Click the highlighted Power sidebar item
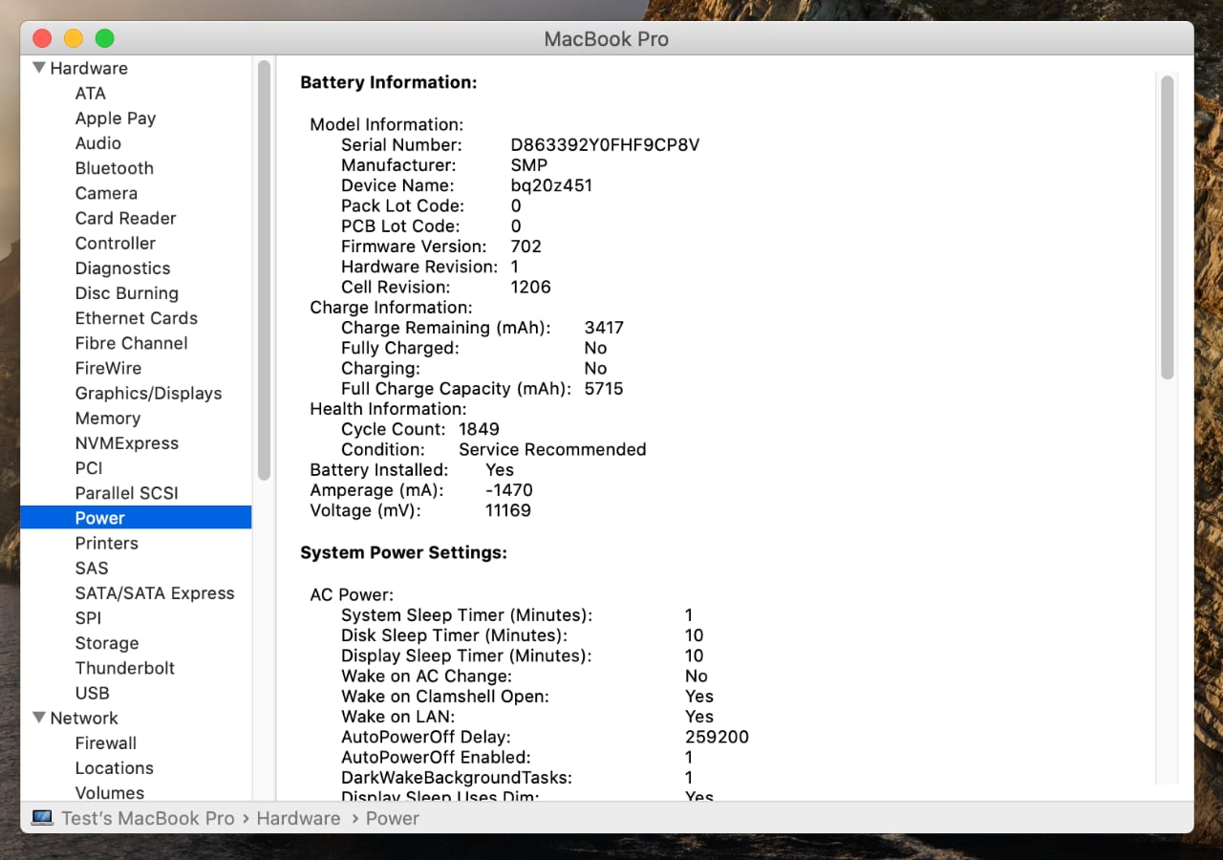The height and width of the screenshot is (860, 1223). click(100, 518)
